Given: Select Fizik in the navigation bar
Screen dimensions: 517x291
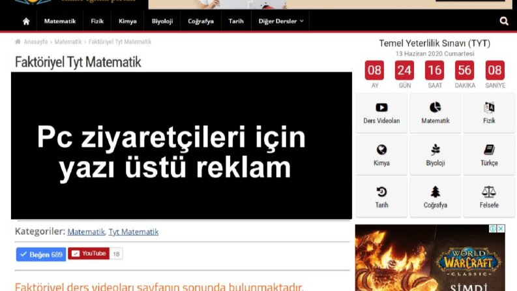Looking at the screenshot, I should click(x=97, y=21).
